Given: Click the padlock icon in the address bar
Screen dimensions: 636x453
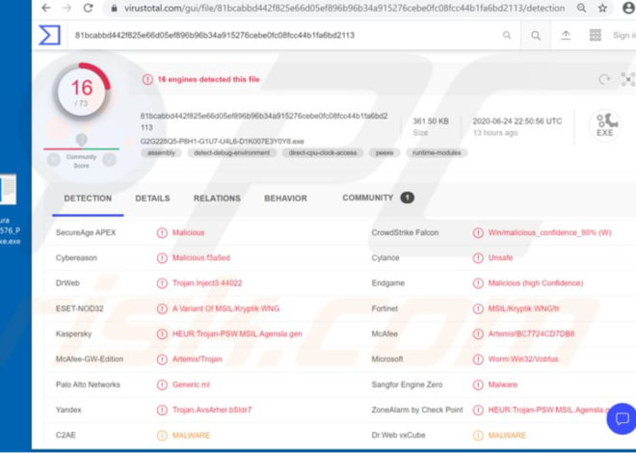Looking at the screenshot, I should [115, 8].
